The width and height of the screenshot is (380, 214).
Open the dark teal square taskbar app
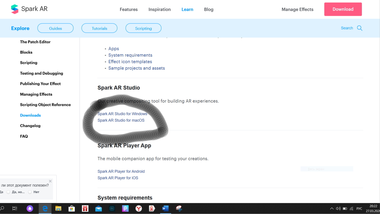tap(112, 208)
